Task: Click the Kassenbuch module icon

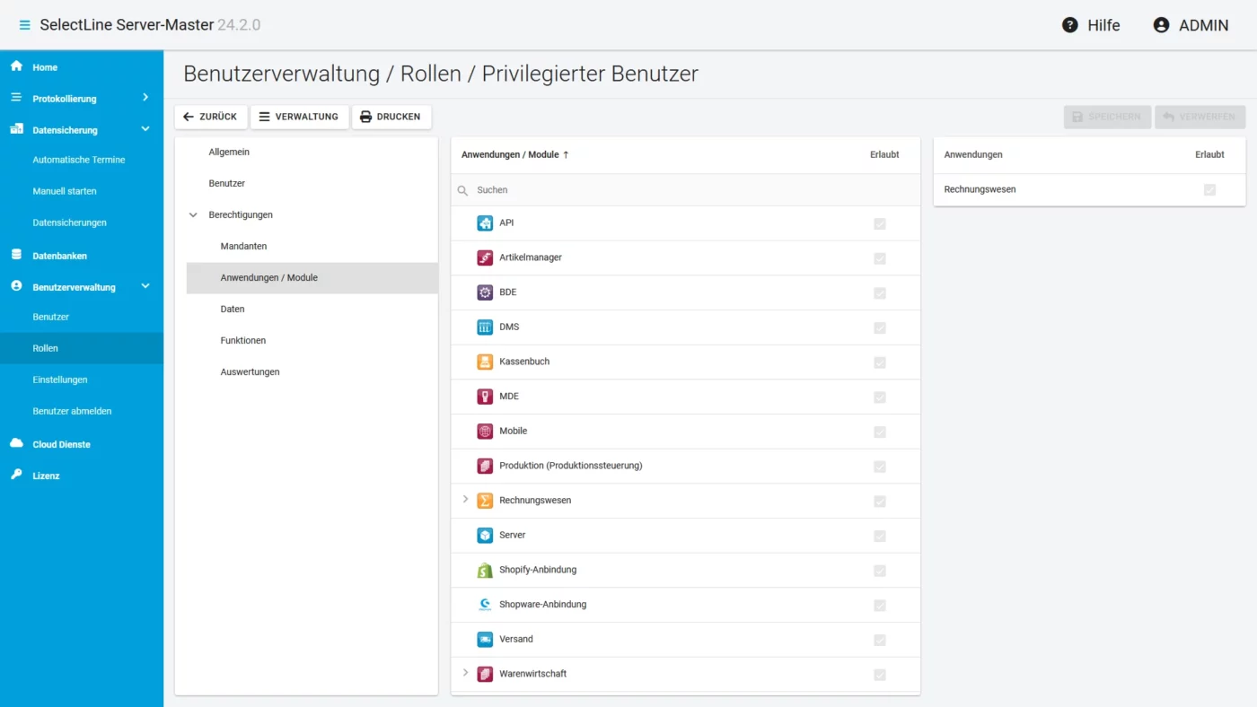Action: [485, 362]
